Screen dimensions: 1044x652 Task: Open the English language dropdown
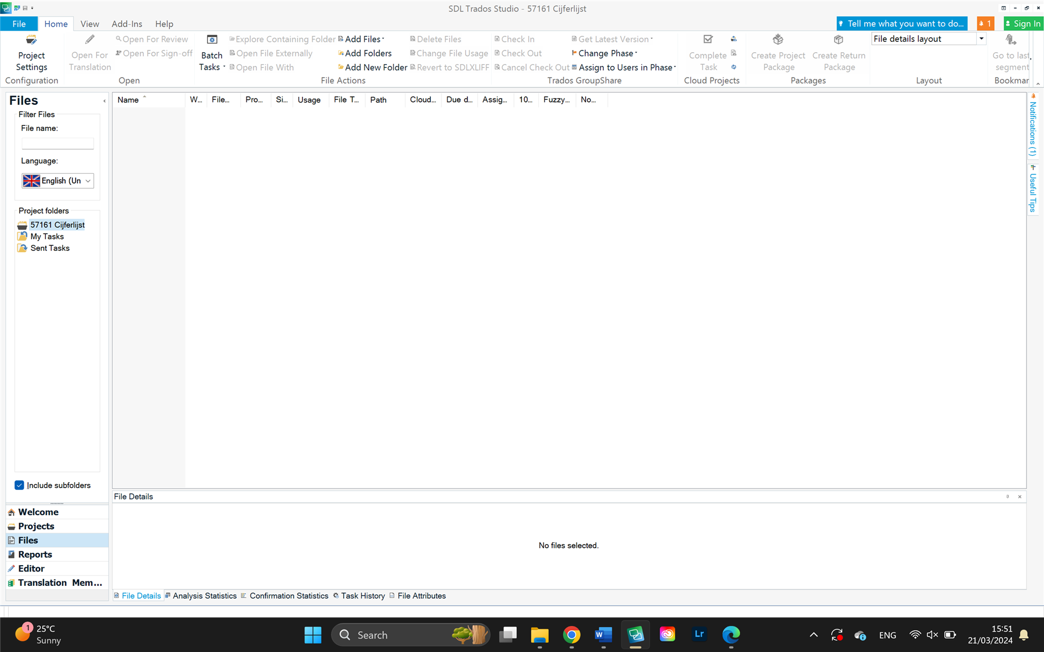(57, 181)
